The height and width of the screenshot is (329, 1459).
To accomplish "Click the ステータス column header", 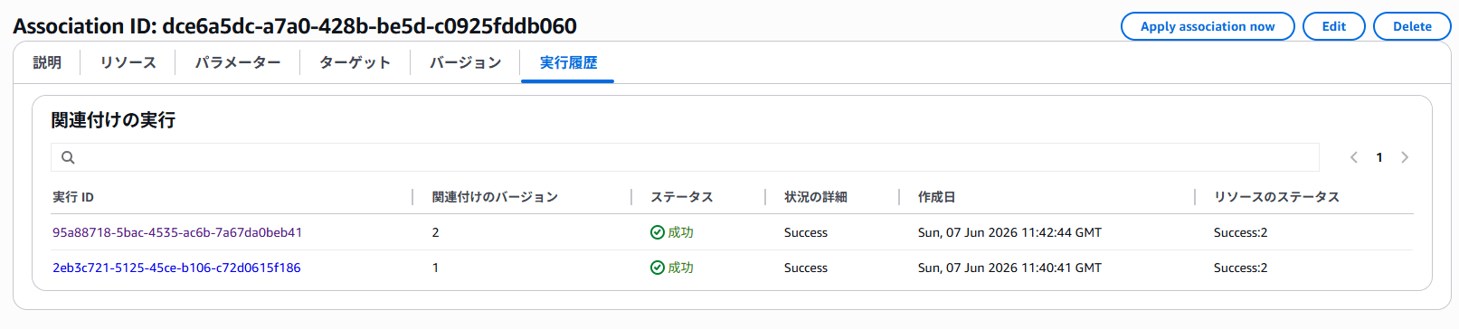I will click(x=682, y=197).
